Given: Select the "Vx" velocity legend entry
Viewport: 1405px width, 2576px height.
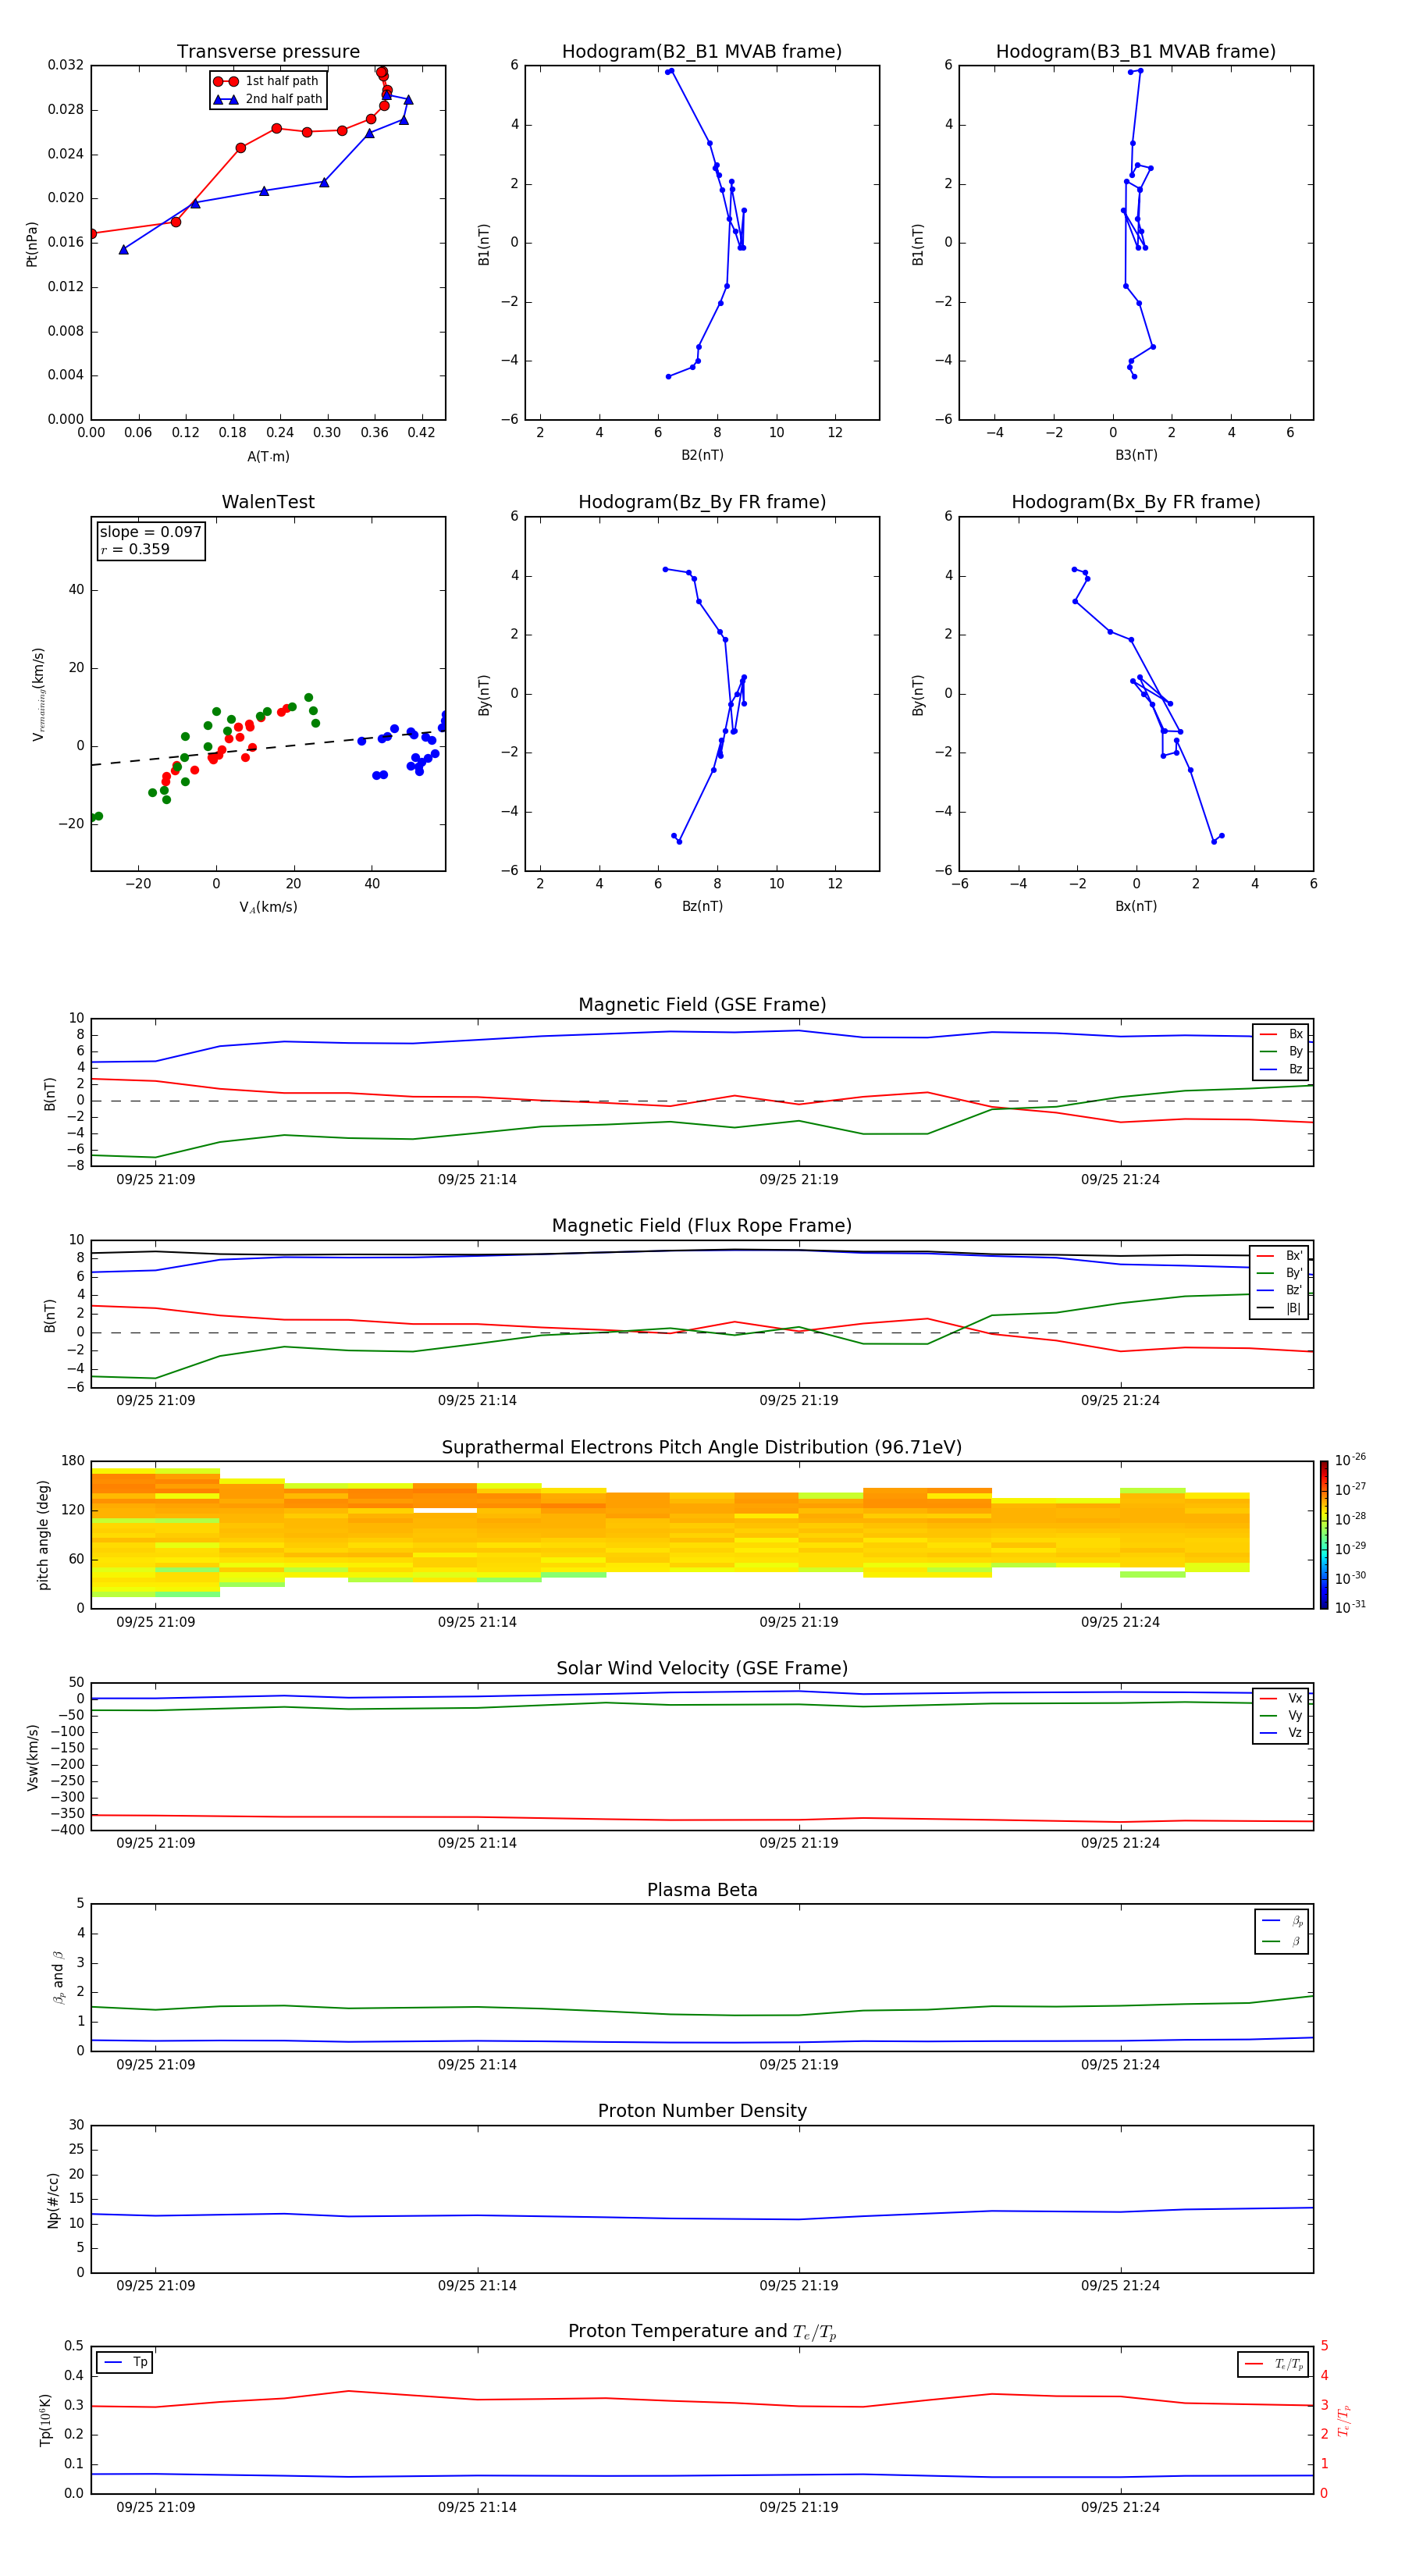Looking at the screenshot, I should 1281,1698.
